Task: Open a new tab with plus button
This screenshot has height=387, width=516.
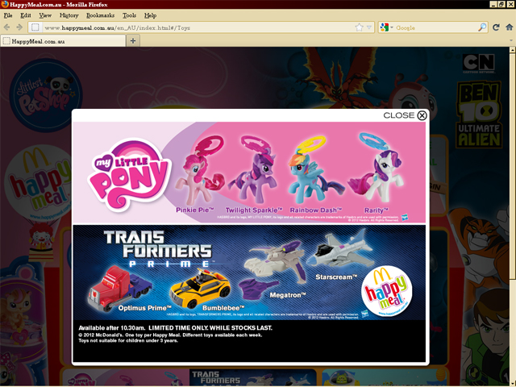Action: 133,41
